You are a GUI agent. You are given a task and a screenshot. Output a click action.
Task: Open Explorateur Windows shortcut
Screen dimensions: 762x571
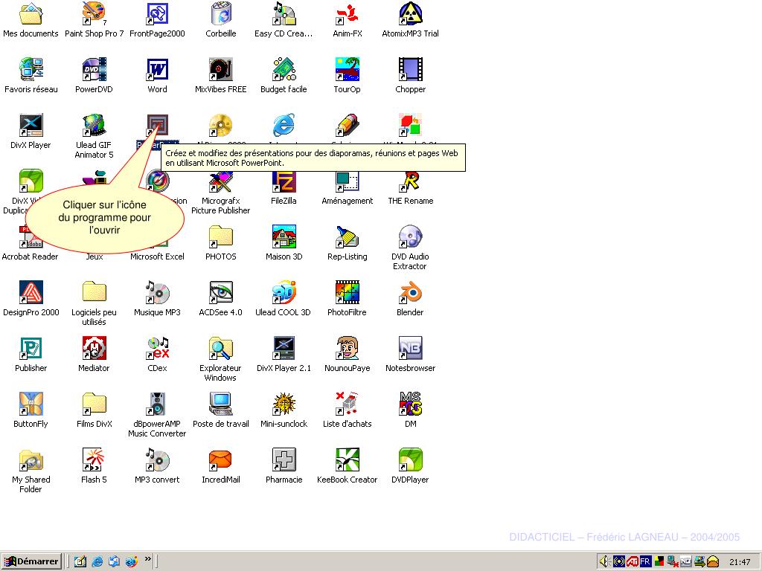tap(221, 348)
